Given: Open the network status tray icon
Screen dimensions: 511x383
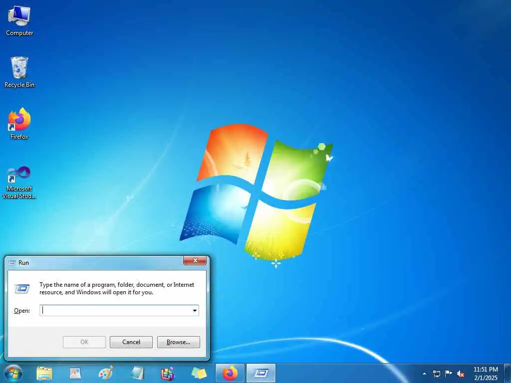Looking at the screenshot, I should coord(436,374).
